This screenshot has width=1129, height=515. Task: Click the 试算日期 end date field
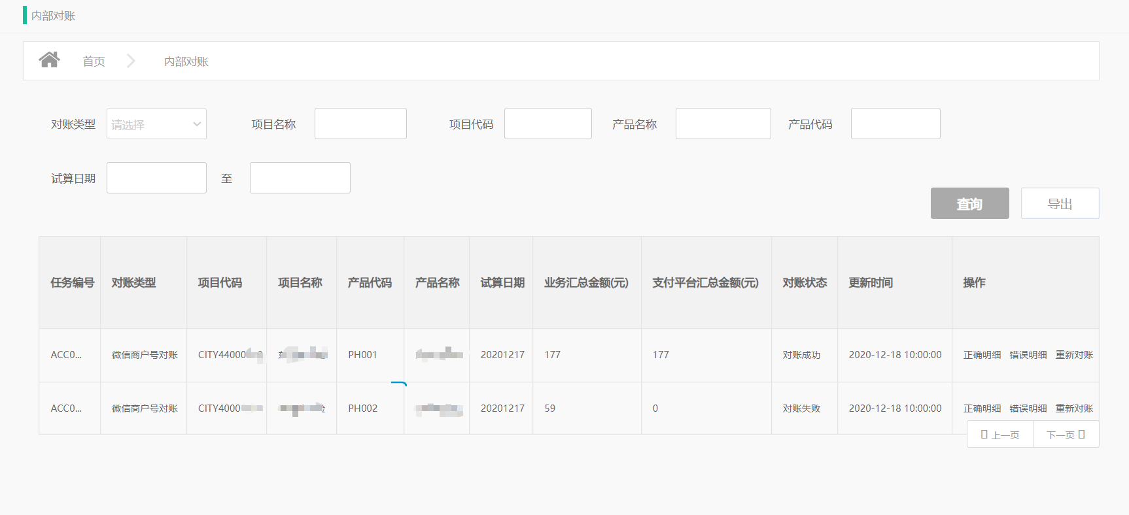click(300, 178)
